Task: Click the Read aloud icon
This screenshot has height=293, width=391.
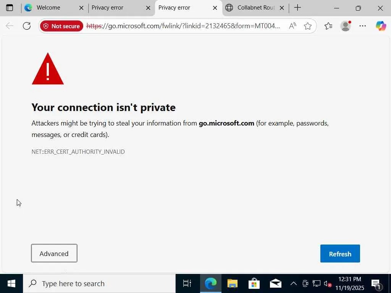Action: (292, 26)
